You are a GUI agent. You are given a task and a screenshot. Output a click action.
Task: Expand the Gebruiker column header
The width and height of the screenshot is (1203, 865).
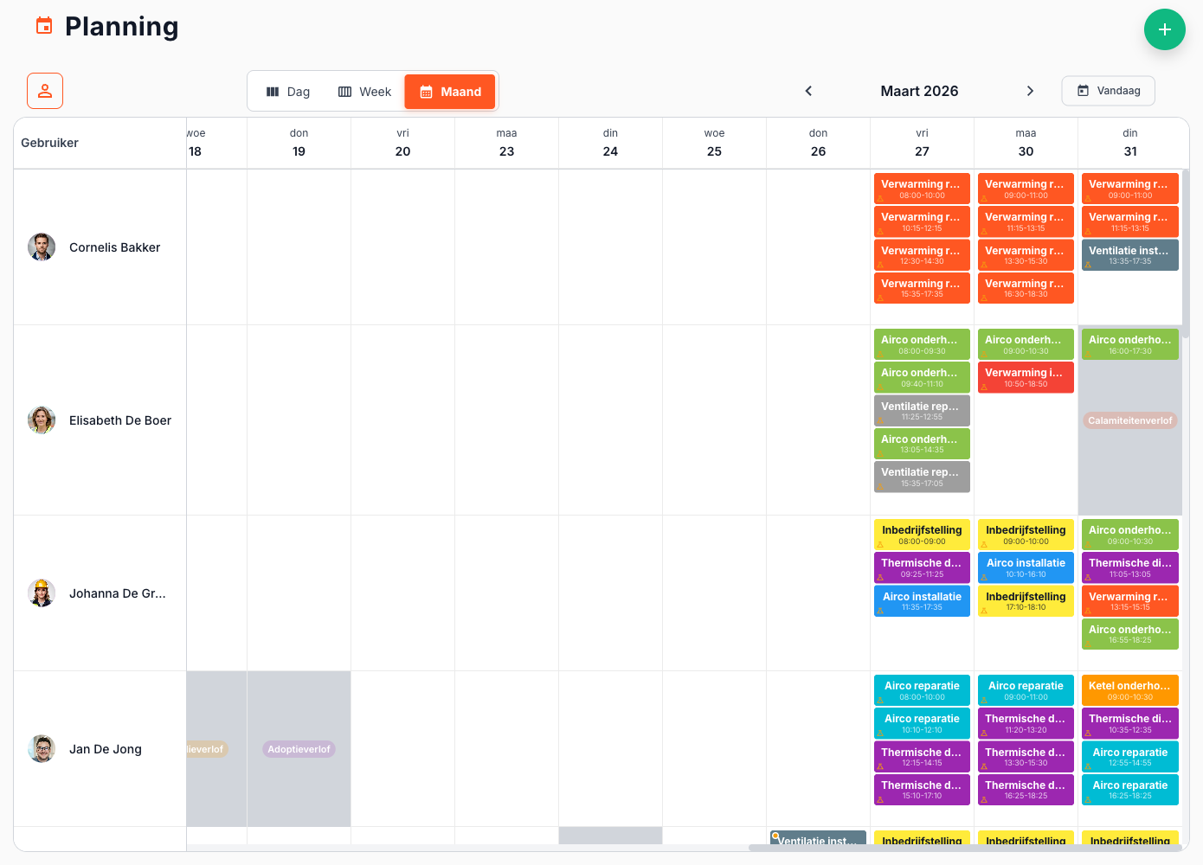pyautogui.click(x=49, y=143)
